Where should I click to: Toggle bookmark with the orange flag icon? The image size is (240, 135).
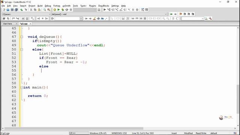point(181,14)
